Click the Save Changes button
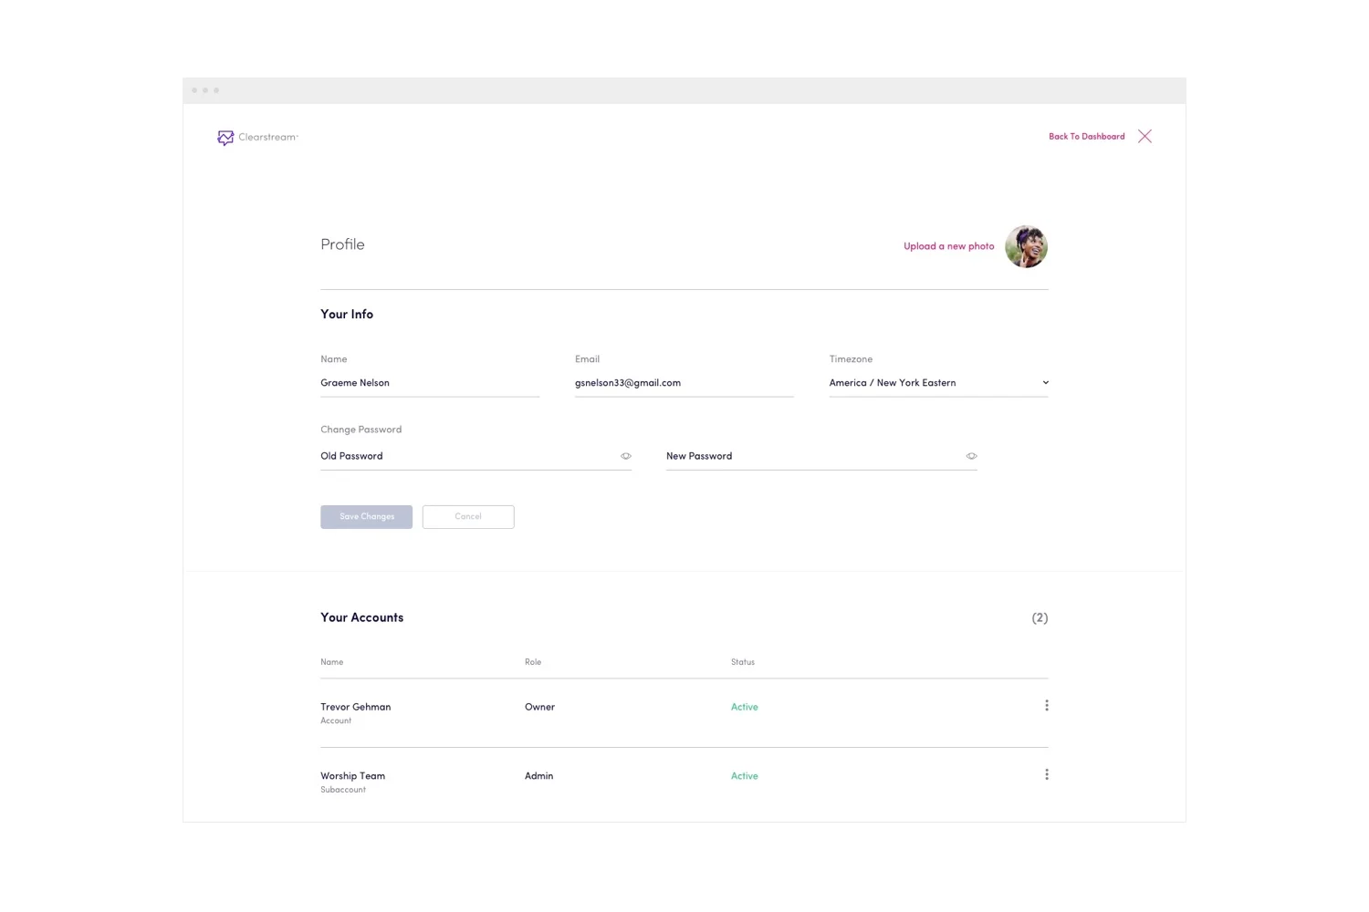 tap(366, 517)
